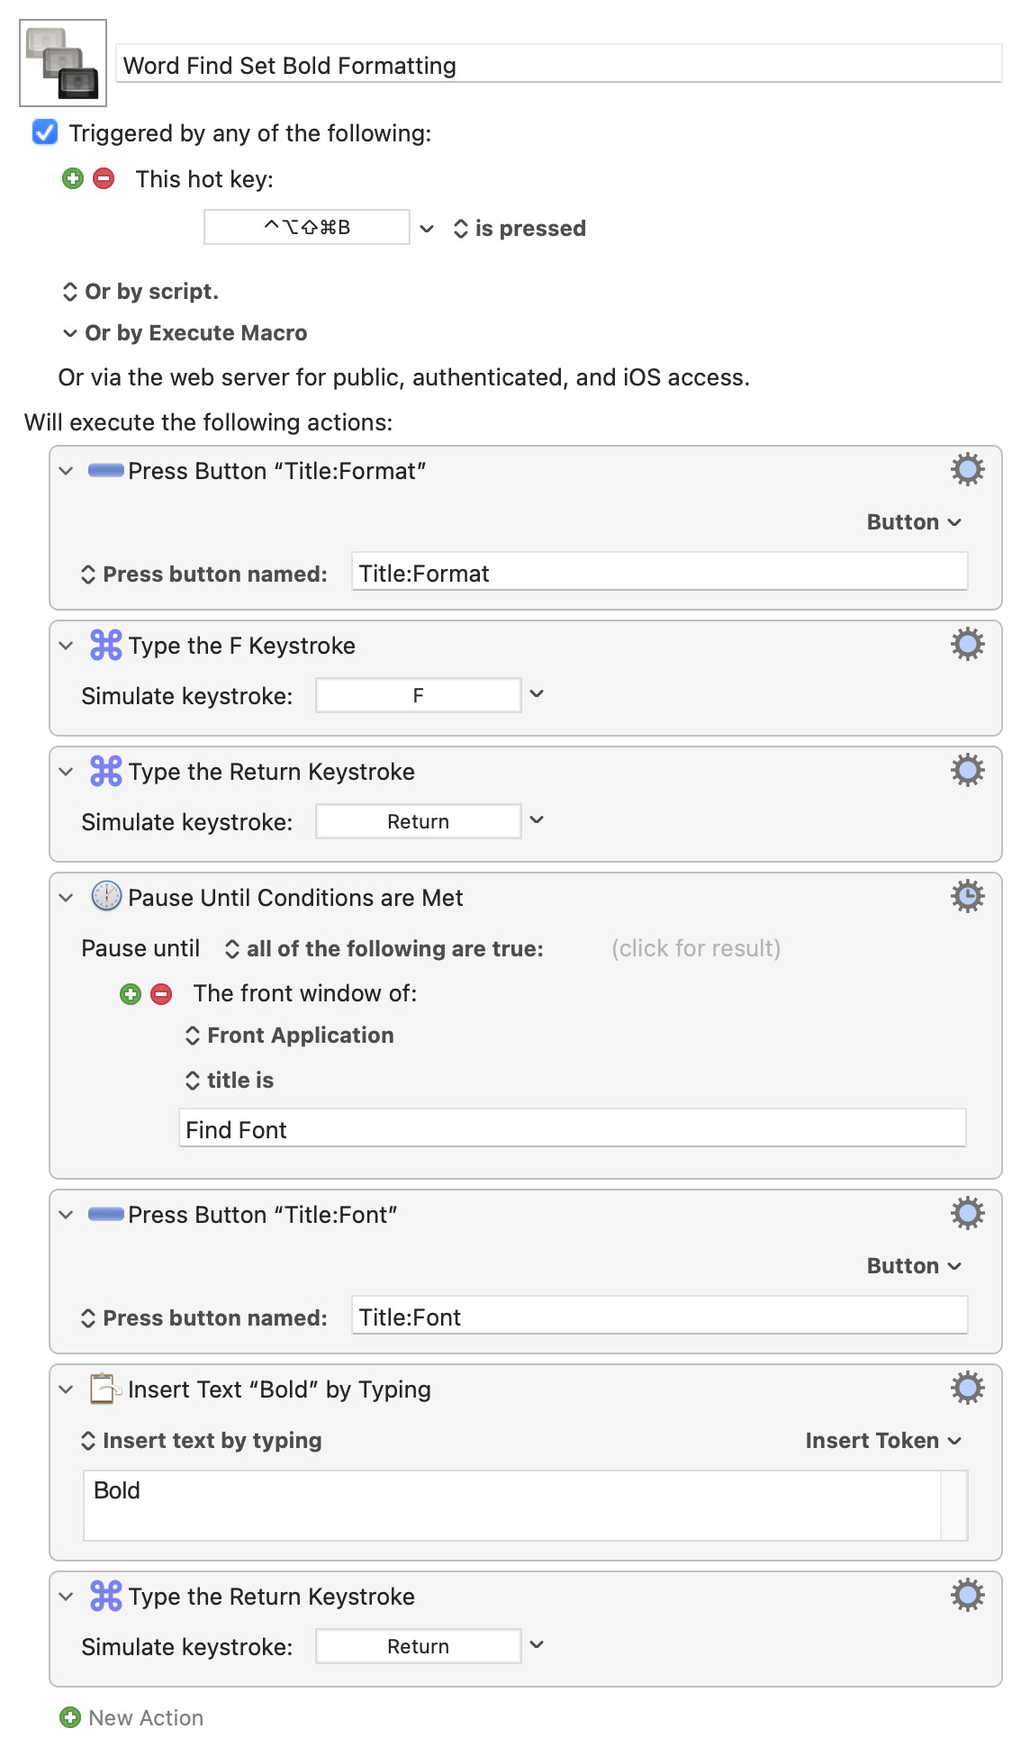Click the text area containing 'Bold'

pyautogui.click(x=526, y=1506)
